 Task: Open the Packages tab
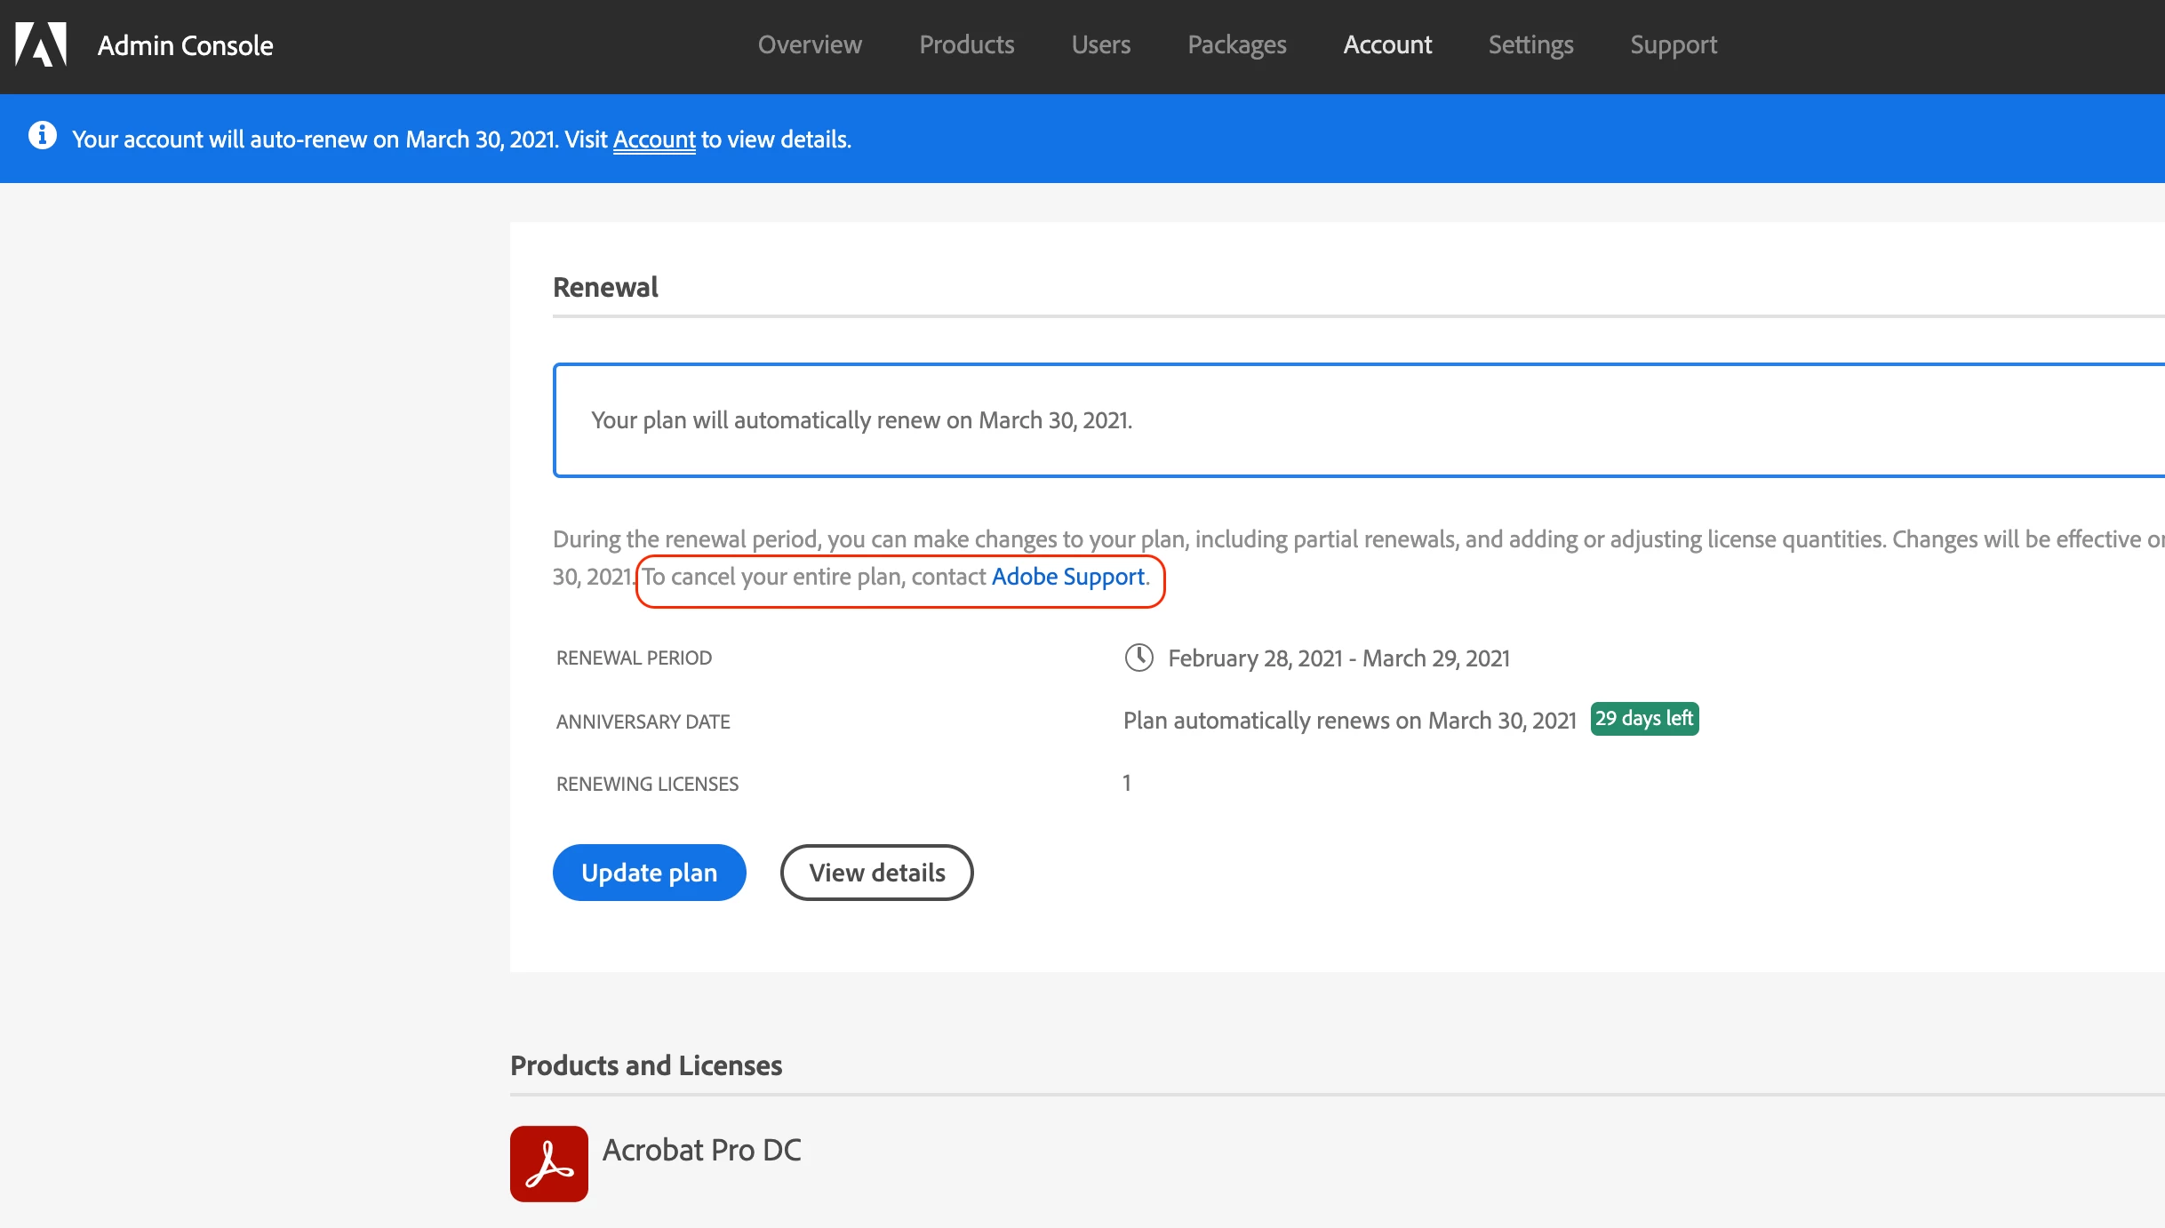[1236, 44]
